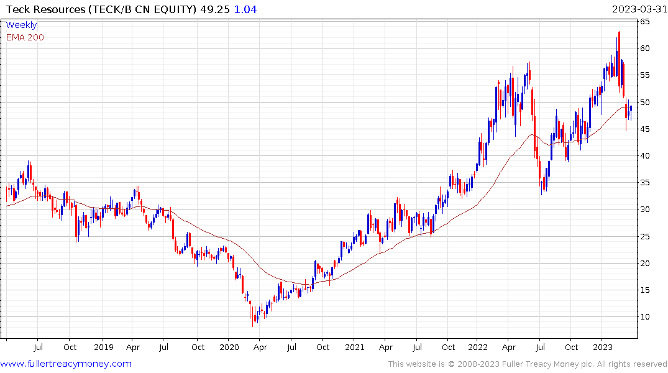
Task: Click the y-axis label 50
Action: [644, 103]
